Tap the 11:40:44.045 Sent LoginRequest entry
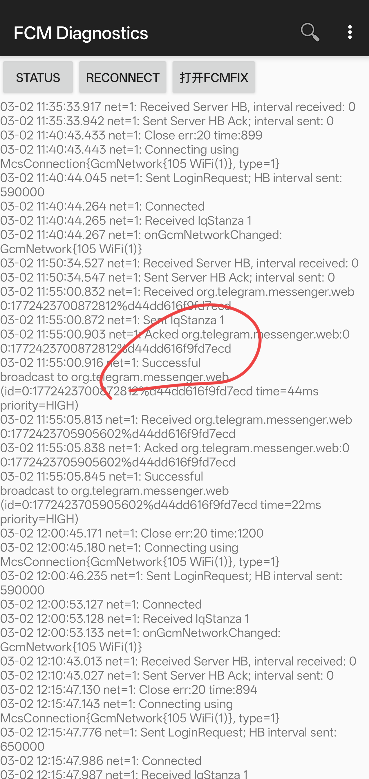 point(171,185)
